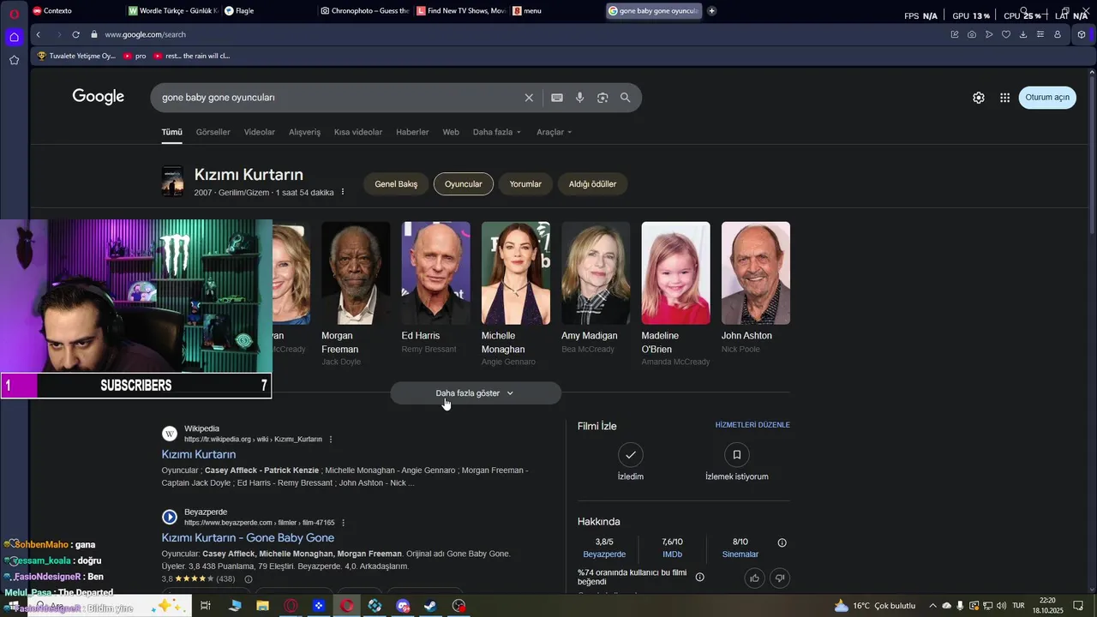Open info icon beside %74 user likes
The height and width of the screenshot is (617, 1097).
coord(700,577)
